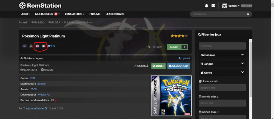The height and width of the screenshot is (119, 274).
Task: Launch the game with CLOUDPLAY
Action: (178, 66)
